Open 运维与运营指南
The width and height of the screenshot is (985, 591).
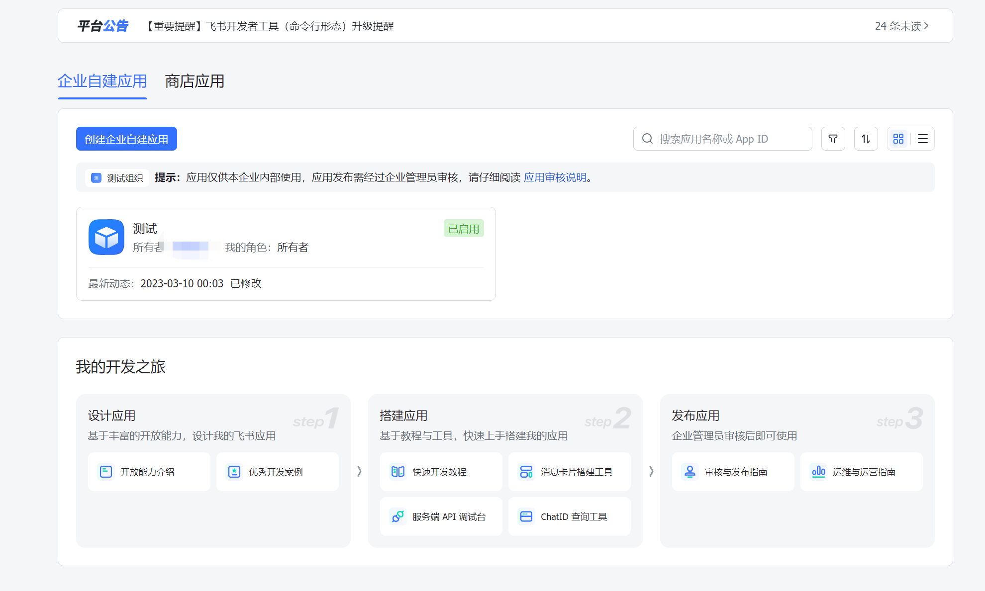pyautogui.click(x=861, y=472)
